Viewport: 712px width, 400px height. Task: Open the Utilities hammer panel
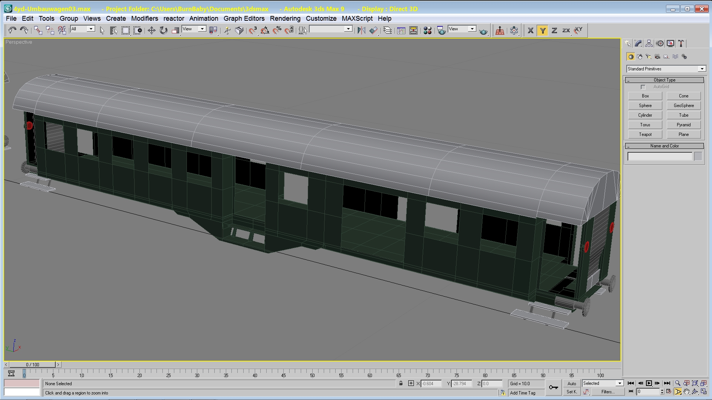tap(681, 44)
